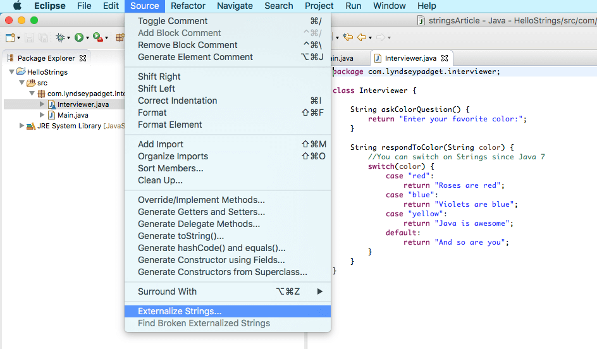Close the Package Explorer view
Image resolution: width=597 pixels, height=349 pixels.
coord(83,58)
